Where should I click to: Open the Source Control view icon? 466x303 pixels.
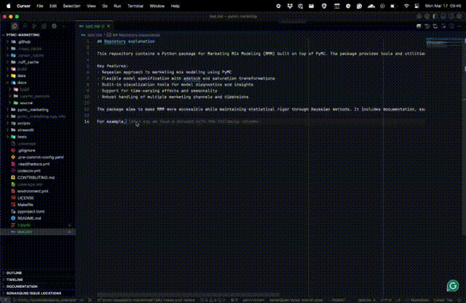pos(34,26)
